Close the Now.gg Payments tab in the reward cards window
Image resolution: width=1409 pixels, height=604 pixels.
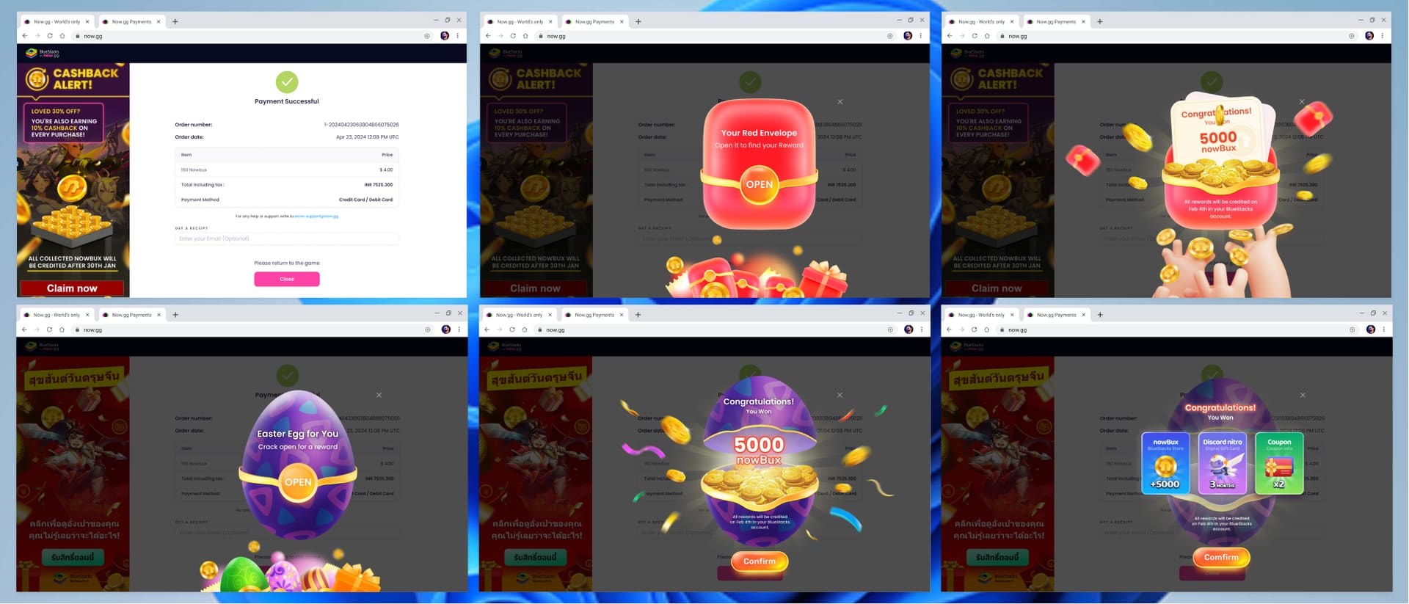point(1083,315)
